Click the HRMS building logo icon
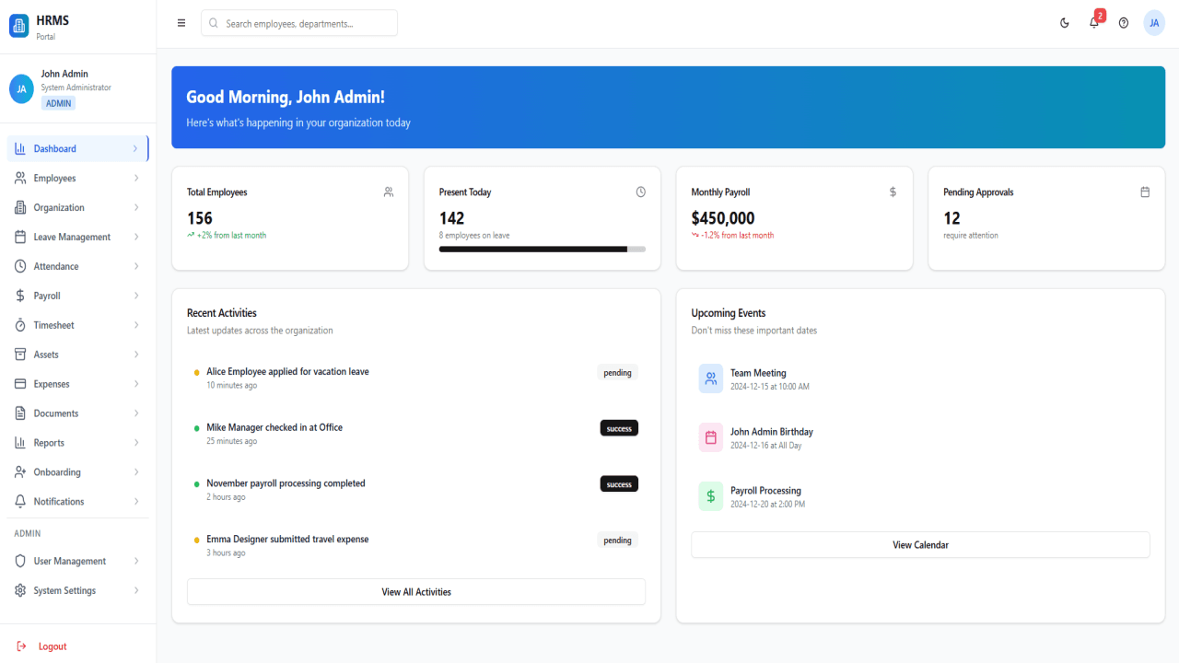This screenshot has height=663, width=1179. [19, 27]
